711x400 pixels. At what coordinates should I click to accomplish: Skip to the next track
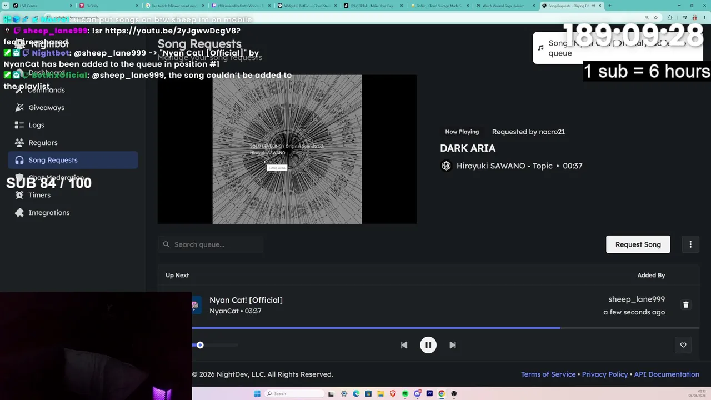point(453,345)
